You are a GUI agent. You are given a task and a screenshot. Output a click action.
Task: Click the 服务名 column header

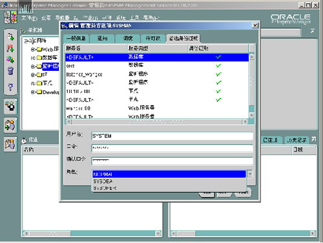96,48
